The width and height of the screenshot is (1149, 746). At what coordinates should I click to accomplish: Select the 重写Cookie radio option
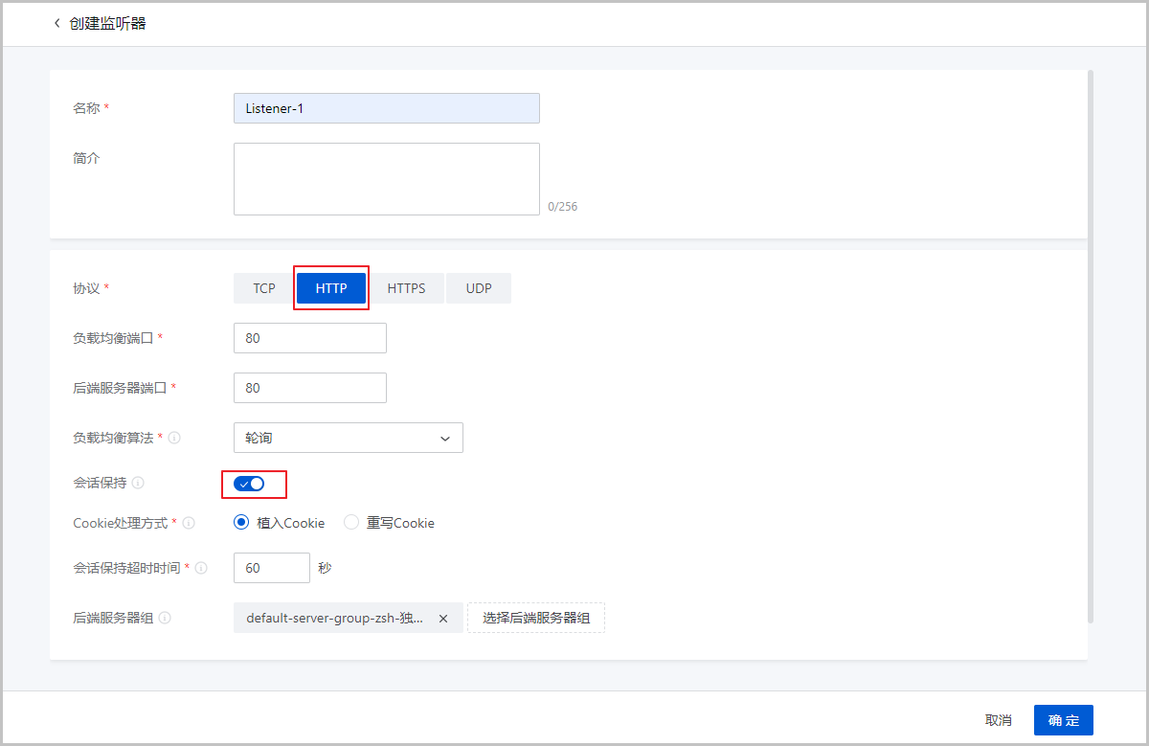[351, 523]
